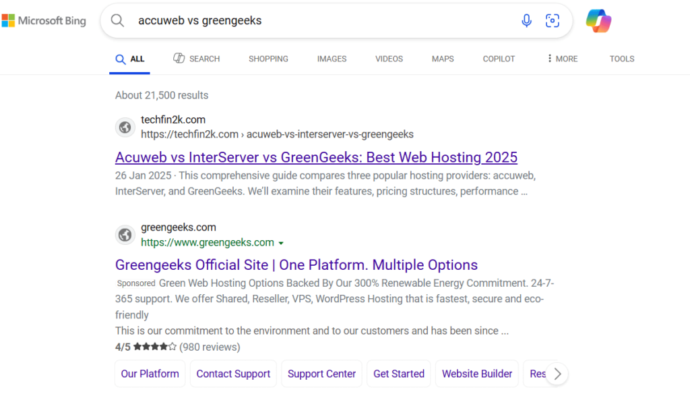Expand the MORE menu
690x396 pixels.
pos(563,59)
